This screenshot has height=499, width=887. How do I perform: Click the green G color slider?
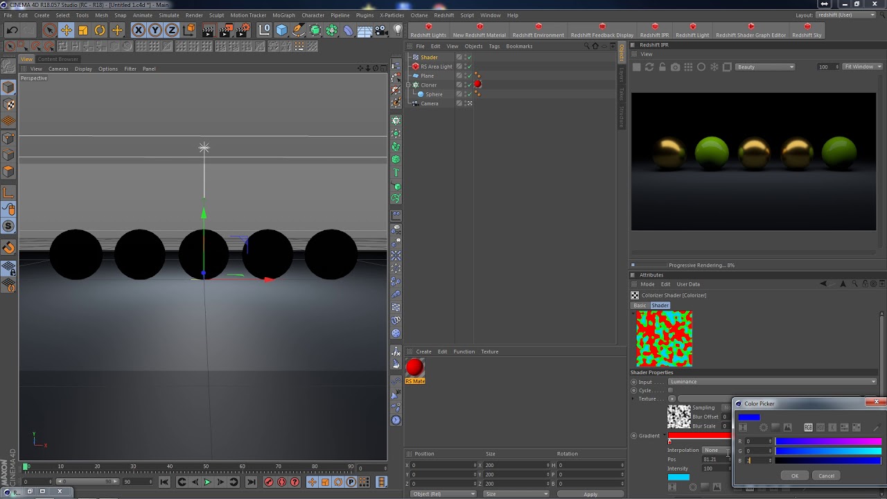[828, 450]
